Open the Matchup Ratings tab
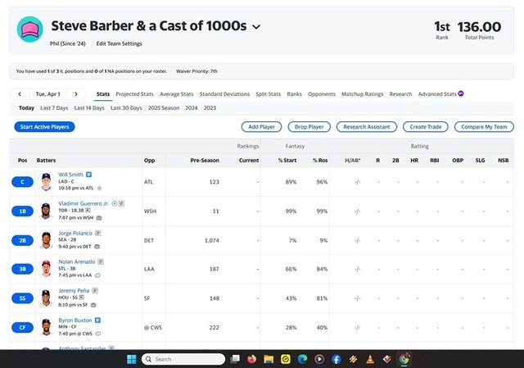Screen dimensions: 524x368 pyautogui.click(x=362, y=94)
